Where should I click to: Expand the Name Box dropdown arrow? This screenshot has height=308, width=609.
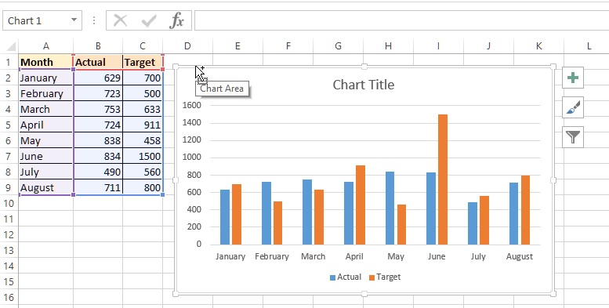coord(74,20)
